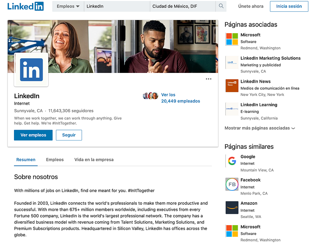This screenshot has height=244, width=310.
Task: Click the Seguir button
Action: click(x=69, y=135)
